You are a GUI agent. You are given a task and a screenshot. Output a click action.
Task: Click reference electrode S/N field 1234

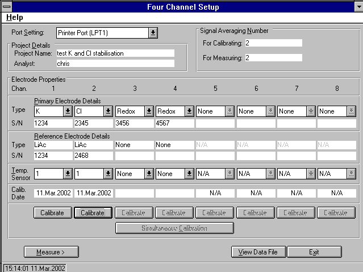pos(53,156)
